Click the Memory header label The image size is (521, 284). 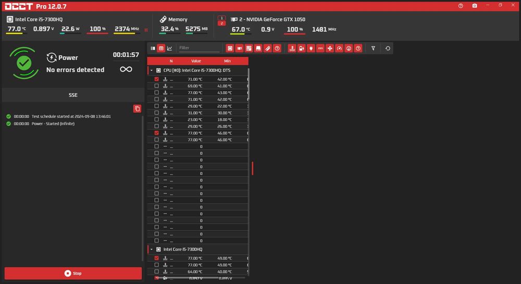(x=178, y=19)
